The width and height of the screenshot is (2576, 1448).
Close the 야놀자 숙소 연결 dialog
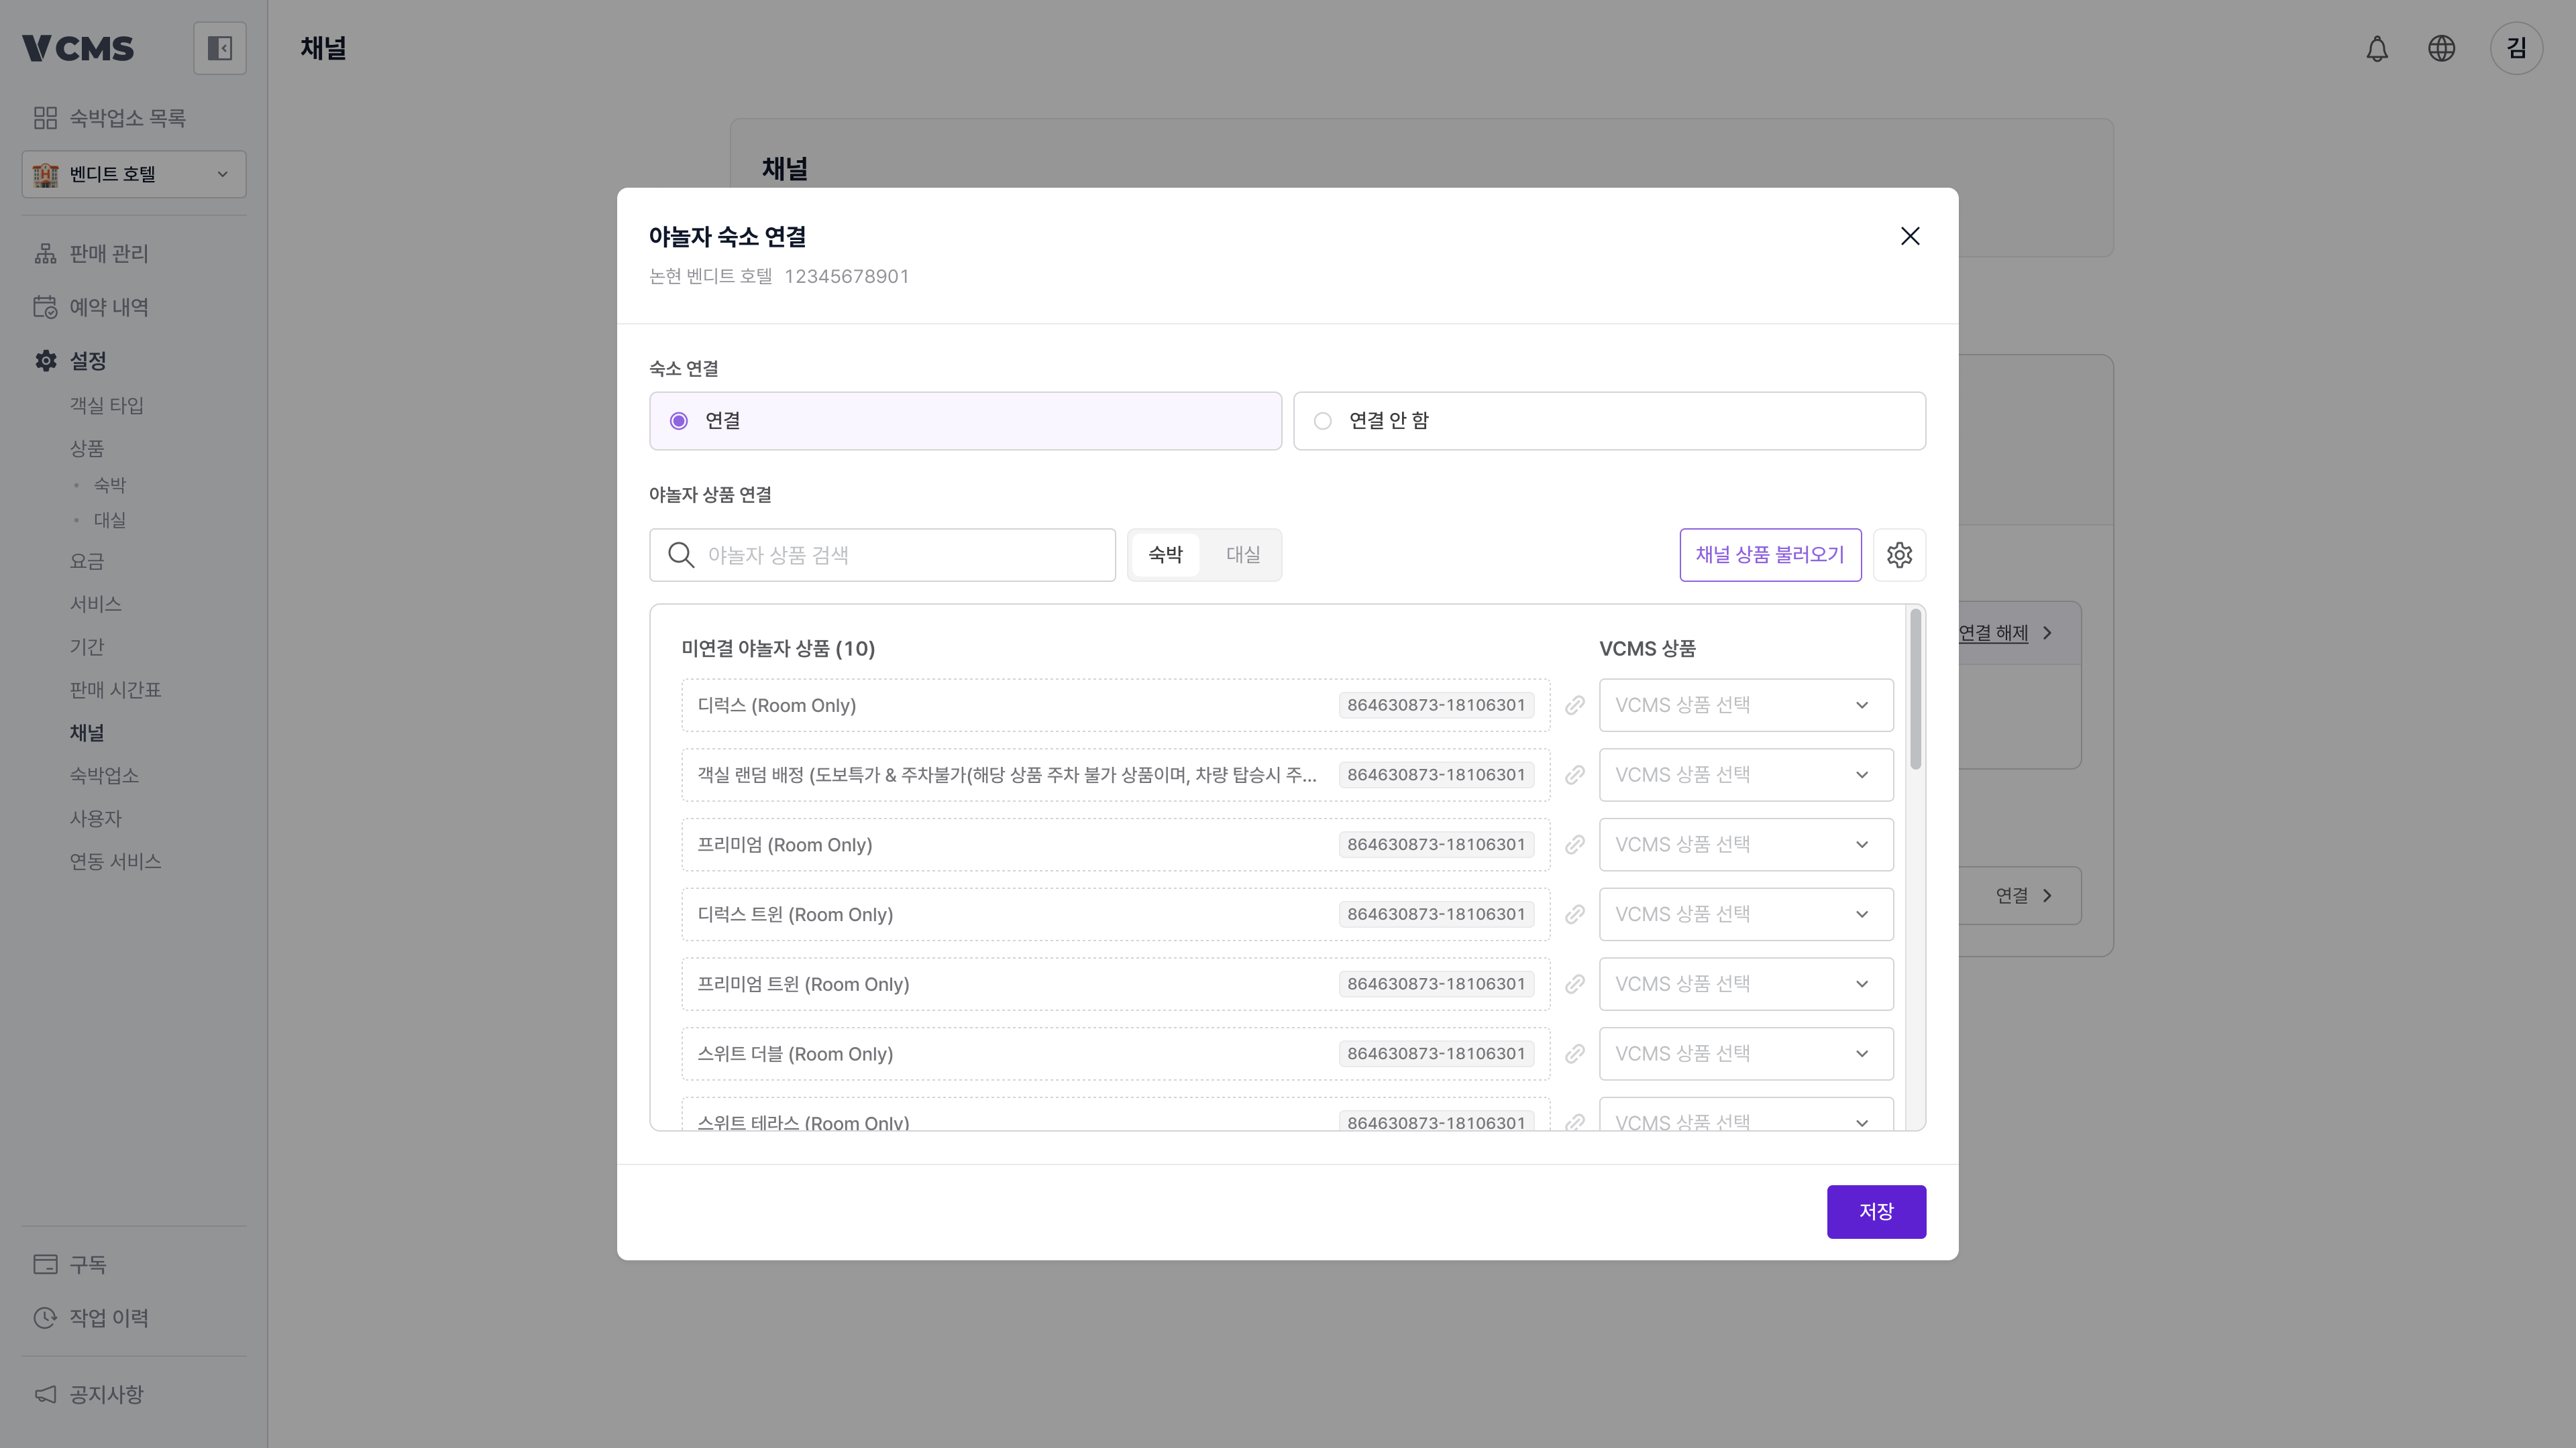pos(1910,236)
